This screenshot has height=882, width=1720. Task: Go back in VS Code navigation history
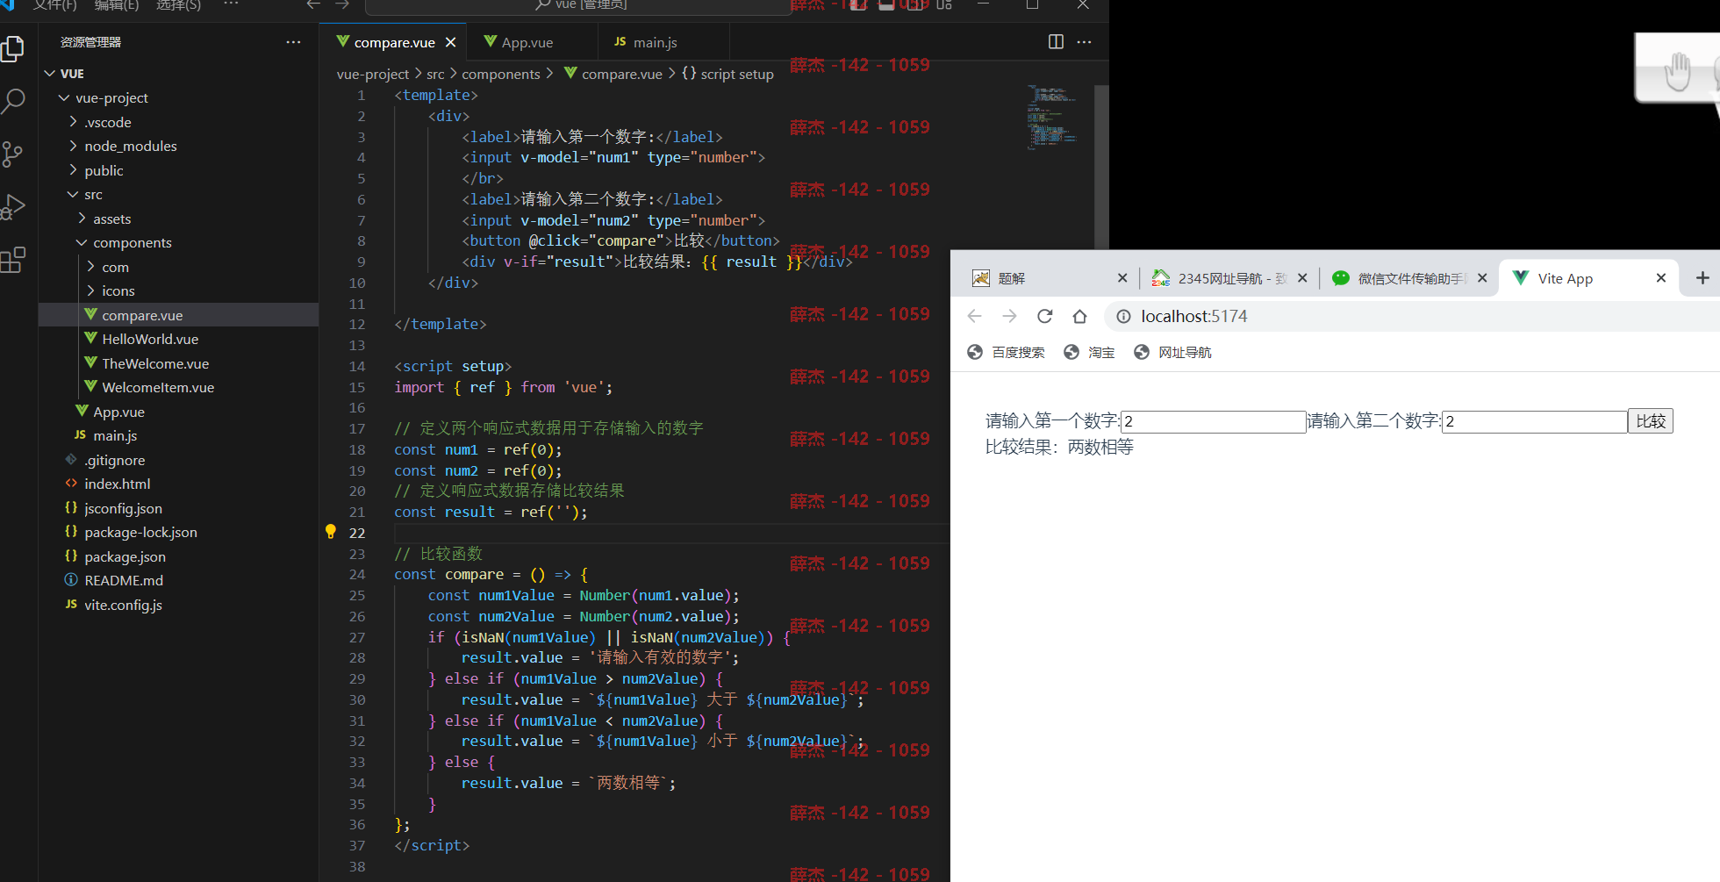[313, 5]
